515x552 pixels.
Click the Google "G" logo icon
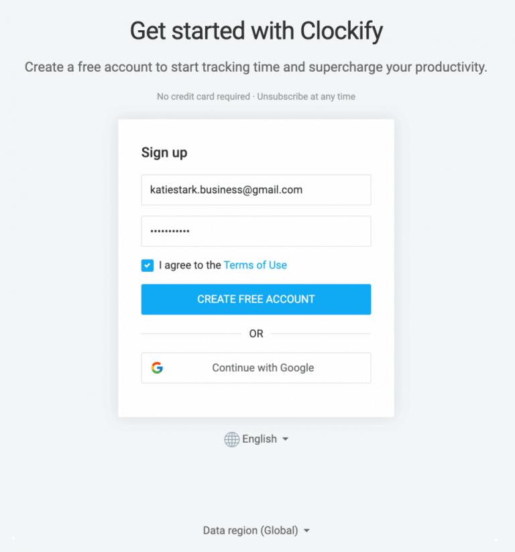(157, 368)
